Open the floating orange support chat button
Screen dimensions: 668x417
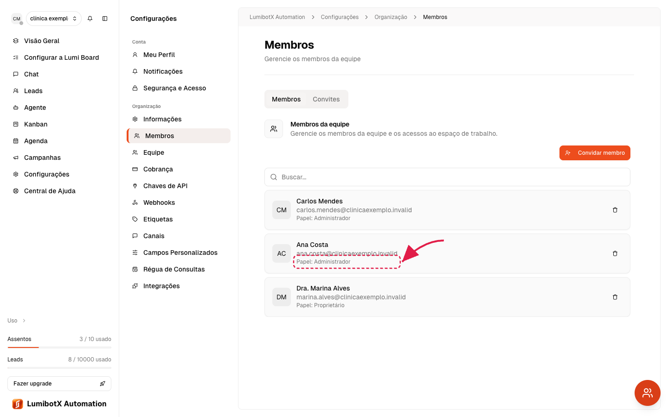(648, 393)
